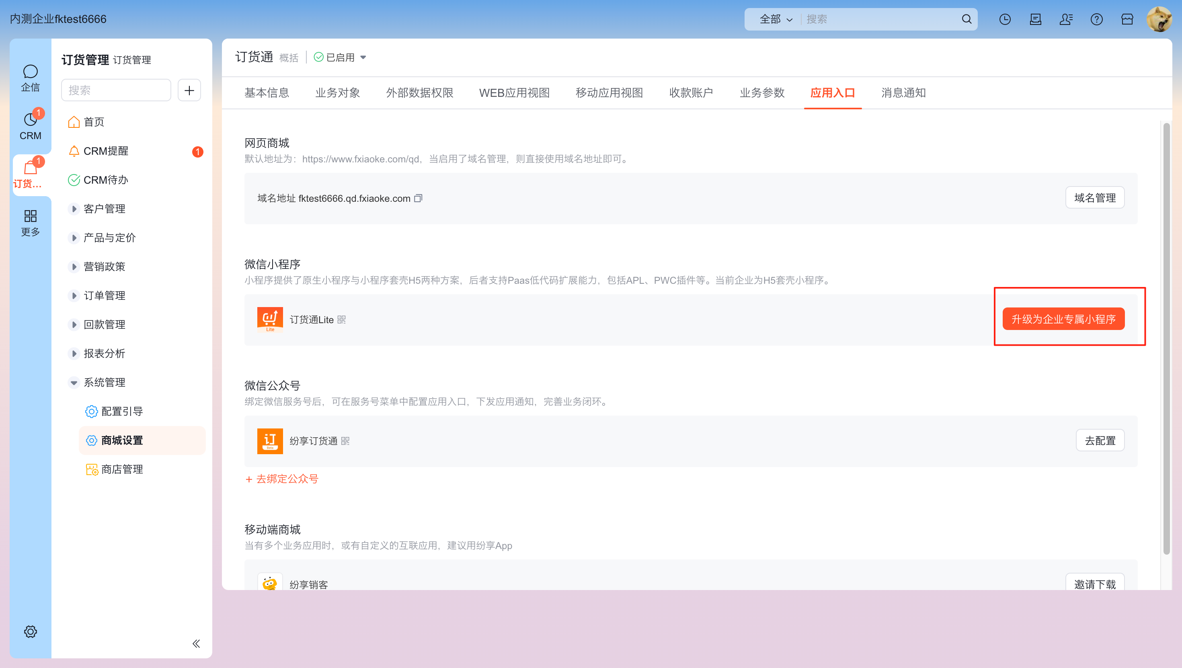This screenshot has height=668, width=1182.
Task: Click the settings gear at sidebar bottom
Action: click(x=30, y=631)
